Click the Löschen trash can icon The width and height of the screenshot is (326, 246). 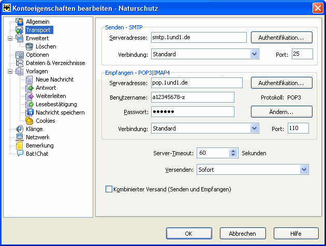click(29, 46)
